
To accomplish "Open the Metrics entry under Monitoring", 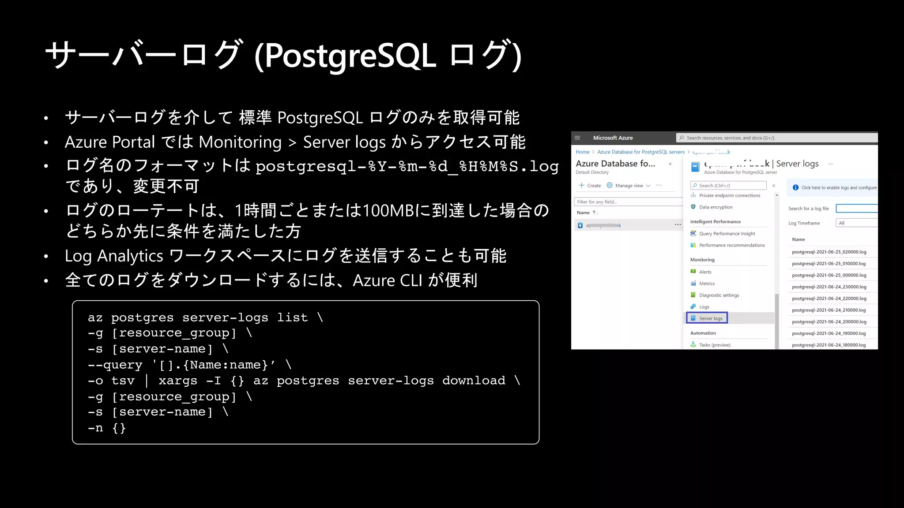I will coord(707,284).
